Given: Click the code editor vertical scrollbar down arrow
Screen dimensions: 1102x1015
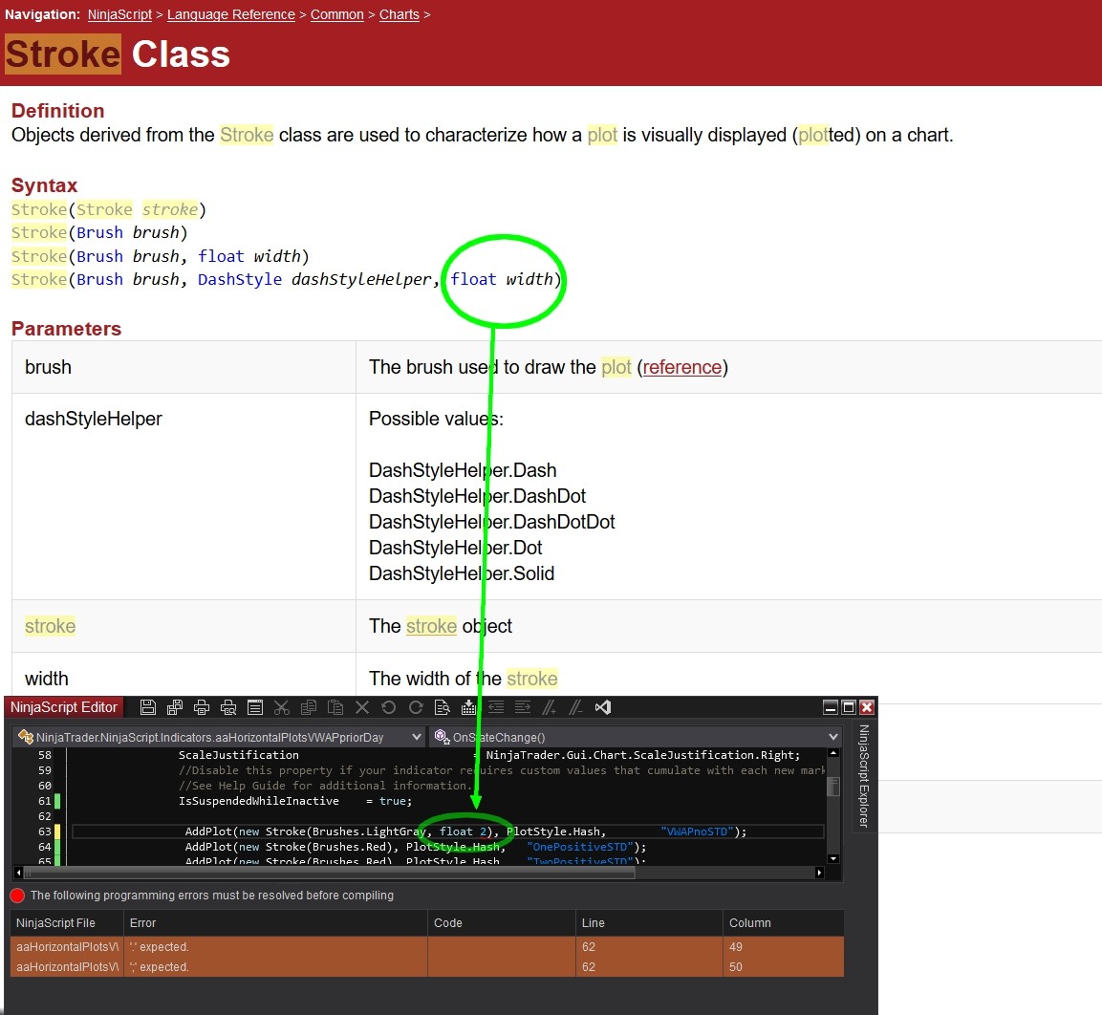Looking at the screenshot, I should coord(833,858).
